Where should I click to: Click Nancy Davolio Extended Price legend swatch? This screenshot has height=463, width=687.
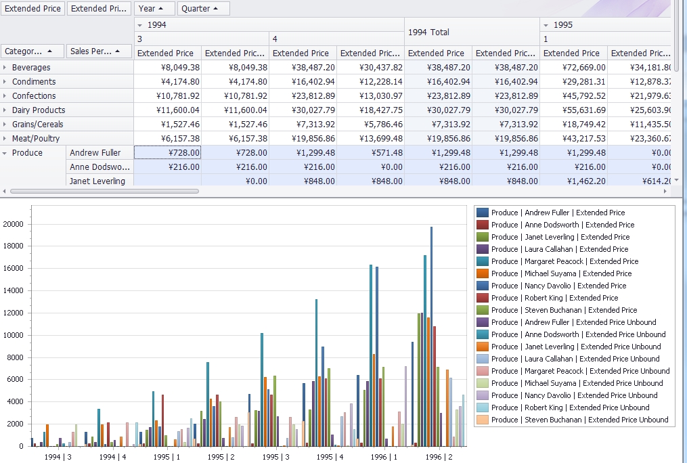[x=483, y=286]
